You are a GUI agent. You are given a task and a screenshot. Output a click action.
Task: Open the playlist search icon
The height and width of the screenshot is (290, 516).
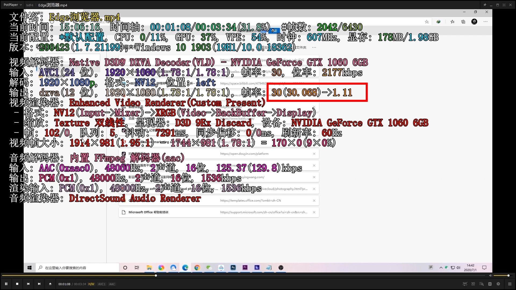click(481, 284)
